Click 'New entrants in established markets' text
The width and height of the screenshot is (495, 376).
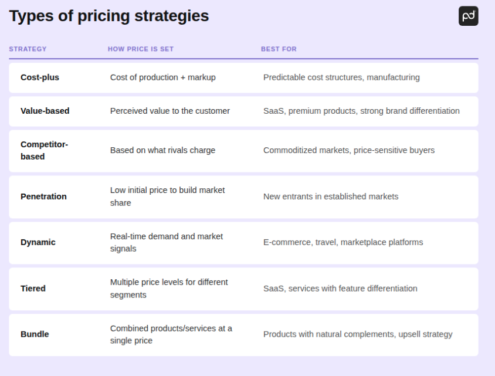coord(331,197)
